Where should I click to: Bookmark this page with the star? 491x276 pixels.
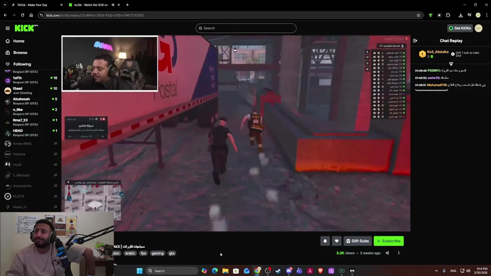point(419,15)
